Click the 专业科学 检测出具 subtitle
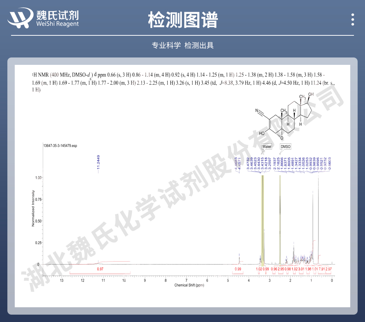The image size is (365, 322). coord(182,45)
